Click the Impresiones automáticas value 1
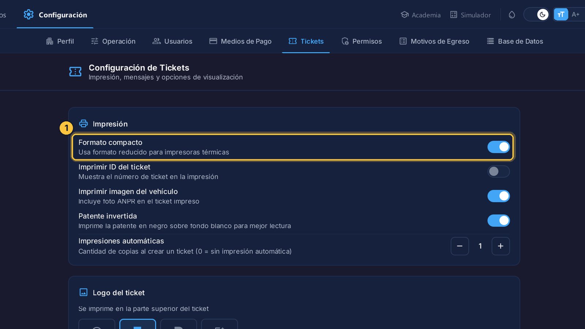Viewport: 585px width, 329px height. coord(480,246)
